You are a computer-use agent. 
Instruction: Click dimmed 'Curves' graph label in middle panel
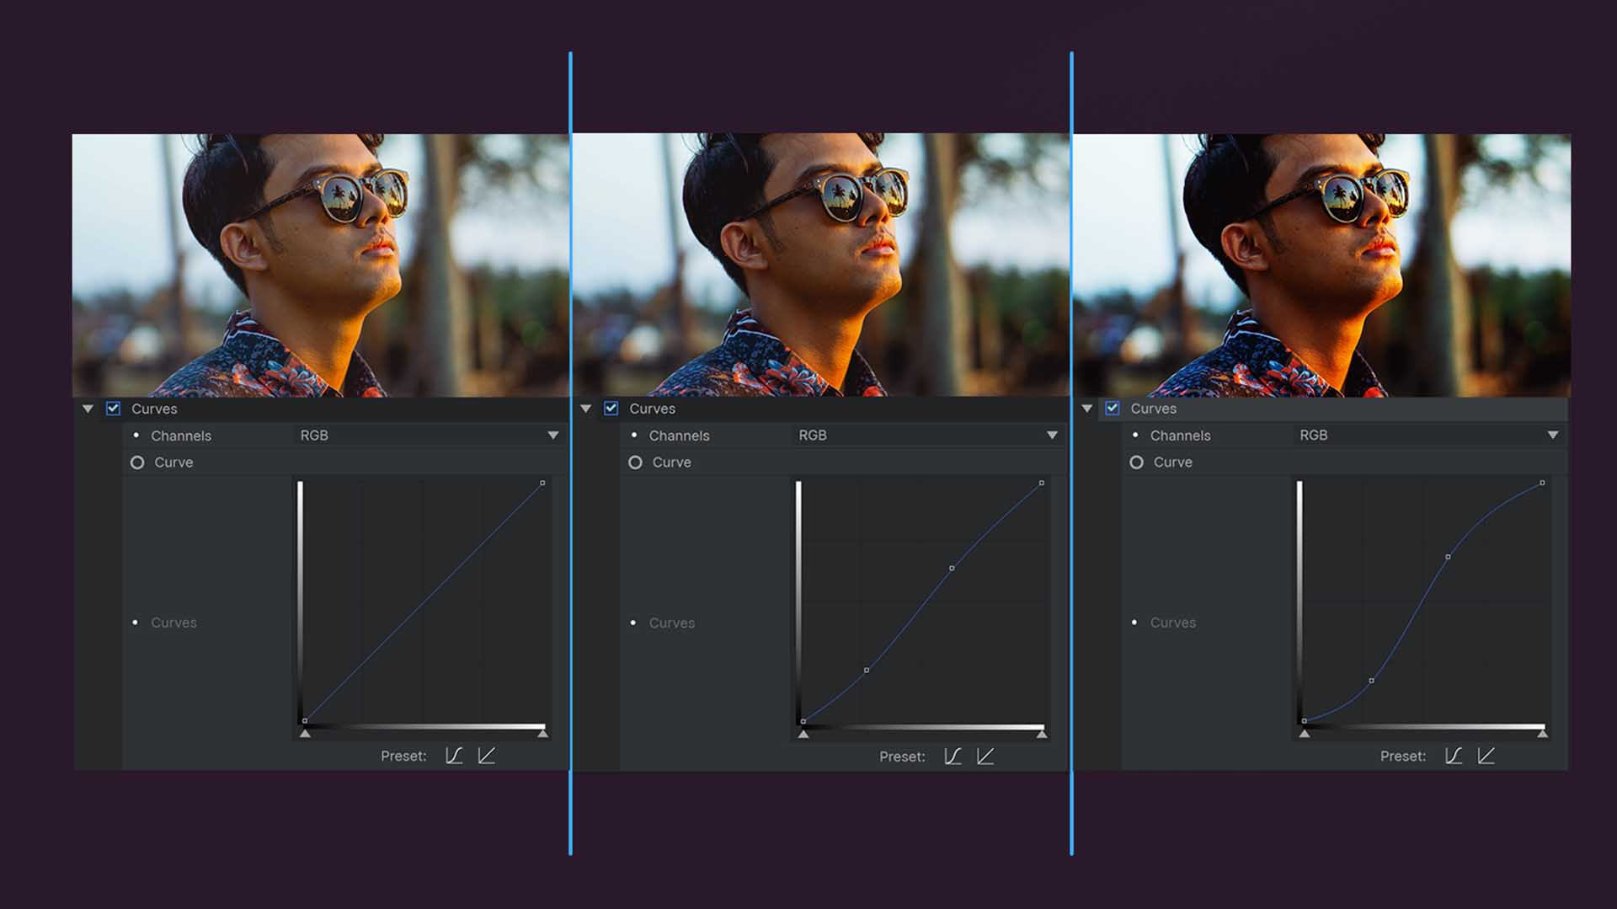point(672,623)
